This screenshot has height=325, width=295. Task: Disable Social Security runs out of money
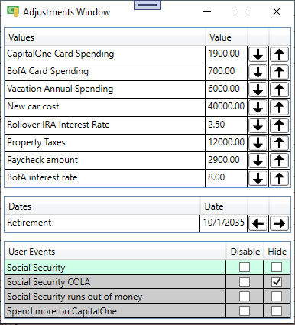pos(245,297)
